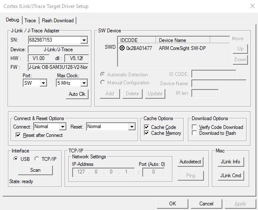Click the IR len input field

205,93
